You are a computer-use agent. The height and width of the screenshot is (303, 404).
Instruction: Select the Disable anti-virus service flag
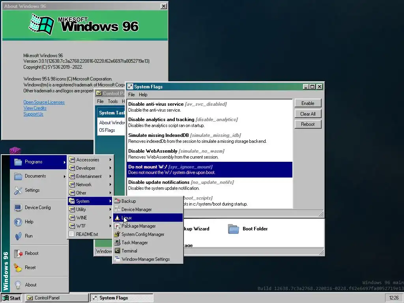(210, 107)
